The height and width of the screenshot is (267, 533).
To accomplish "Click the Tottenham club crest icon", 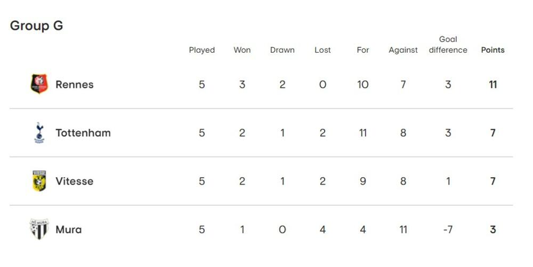I will tap(39, 133).
